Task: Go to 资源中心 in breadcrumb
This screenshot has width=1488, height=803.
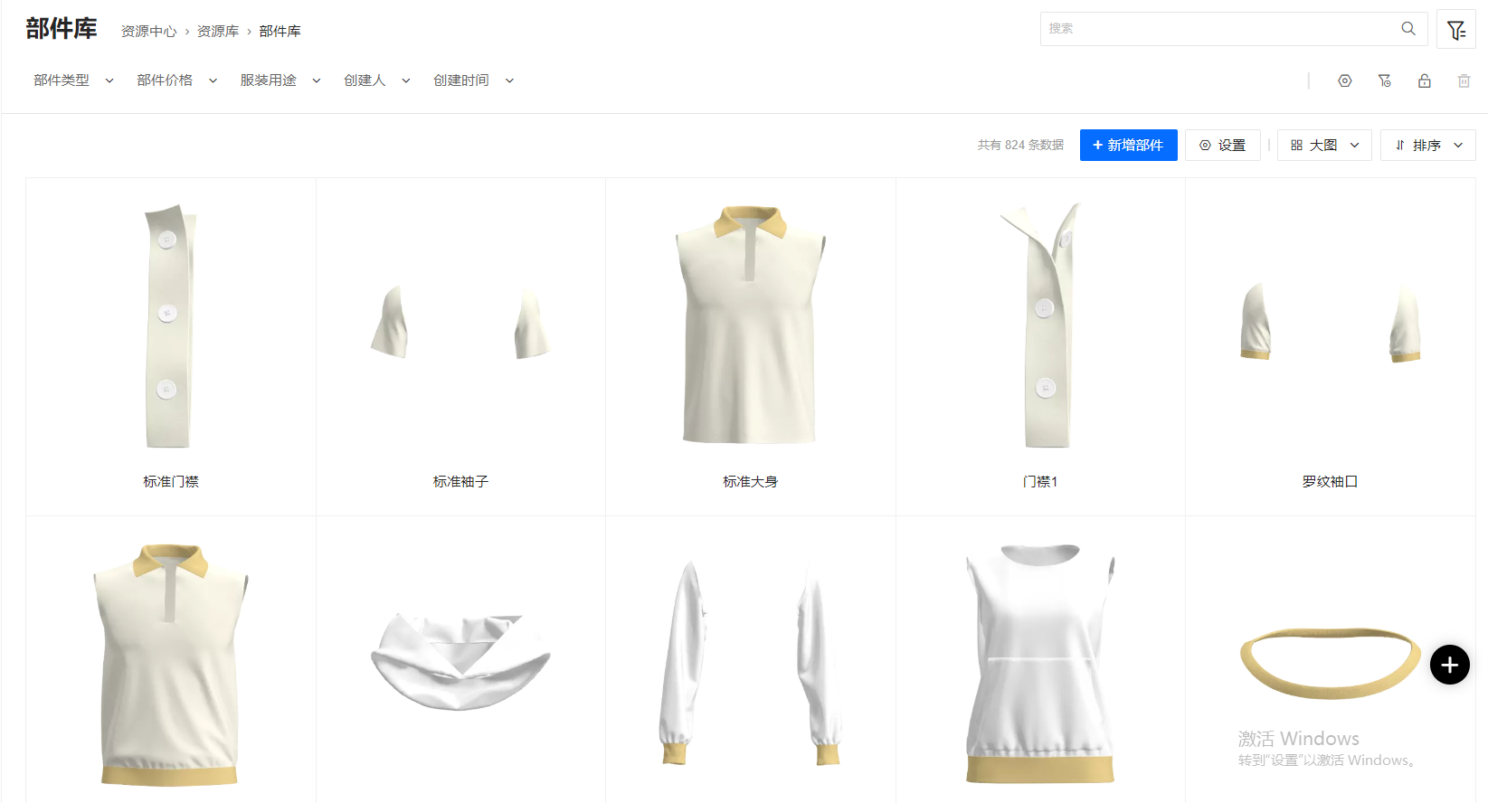Action: pyautogui.click(x=149, y=32)
